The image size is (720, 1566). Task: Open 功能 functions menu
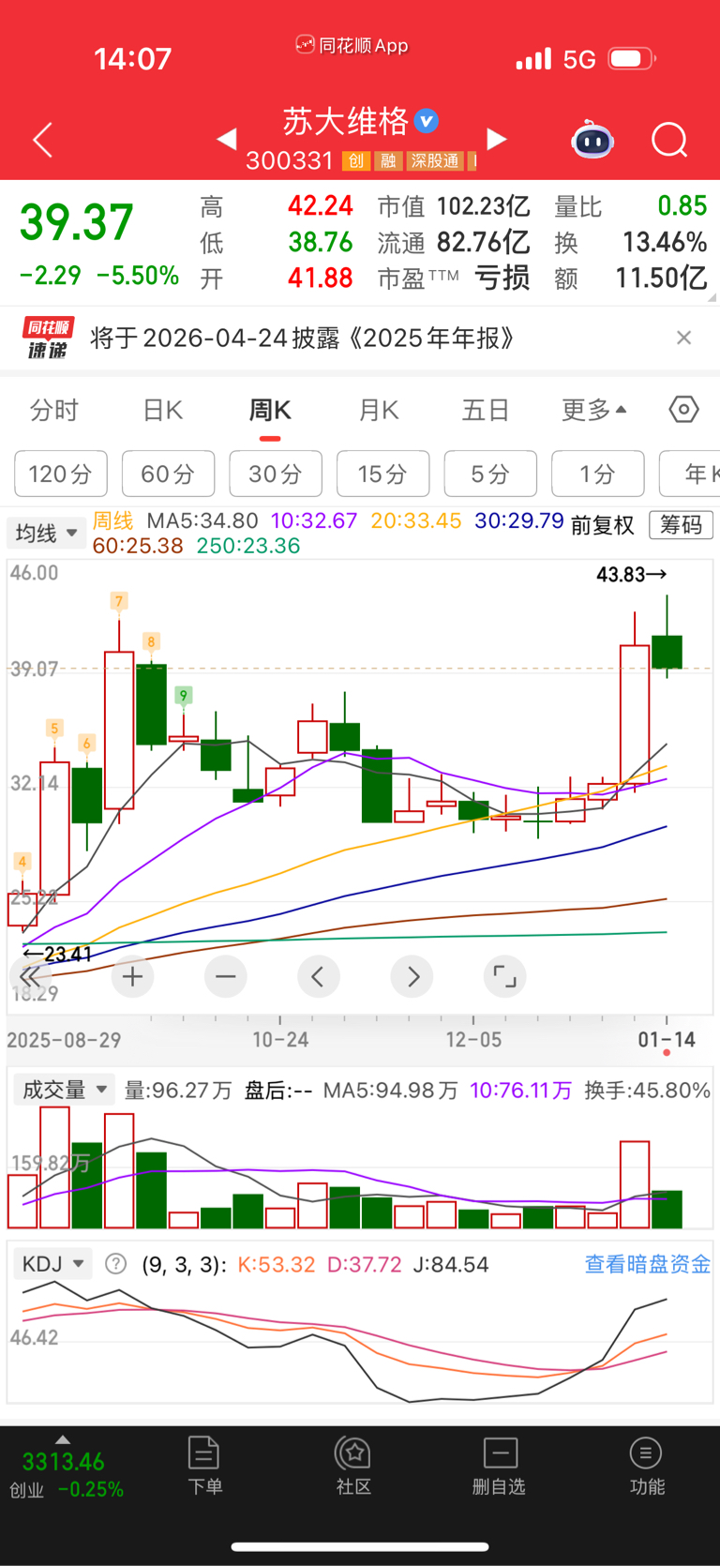[647, 1466]
